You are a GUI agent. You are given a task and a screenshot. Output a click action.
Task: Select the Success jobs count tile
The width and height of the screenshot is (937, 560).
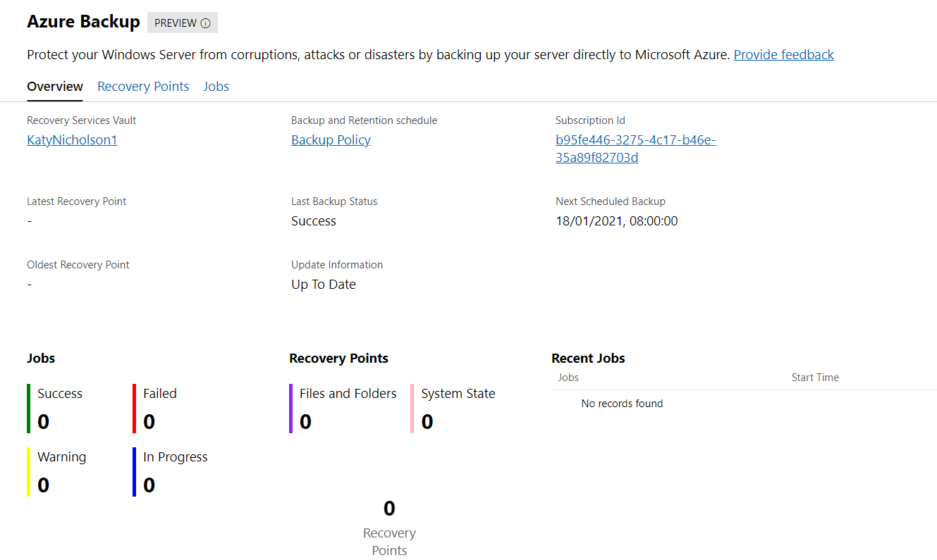point(59,409)
